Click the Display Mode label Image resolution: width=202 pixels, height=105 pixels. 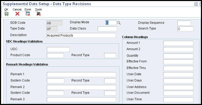click(80, 22)
